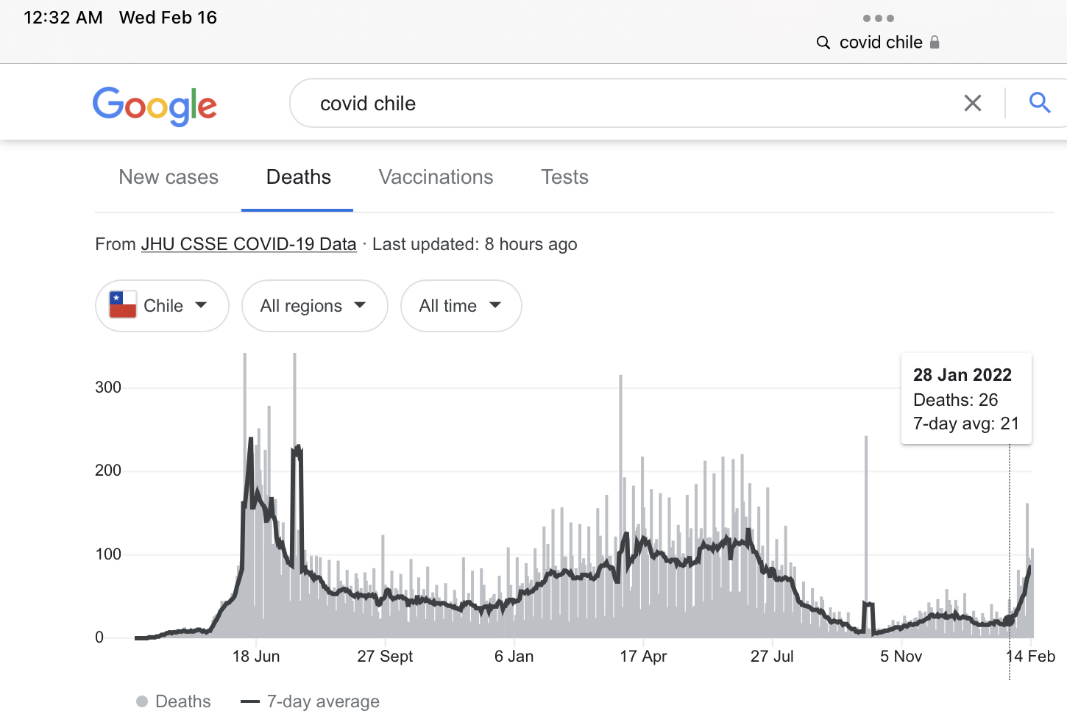
Task: Click the magnifier icon in address bar
Action: pyautogui.click(x=823, y=43)
